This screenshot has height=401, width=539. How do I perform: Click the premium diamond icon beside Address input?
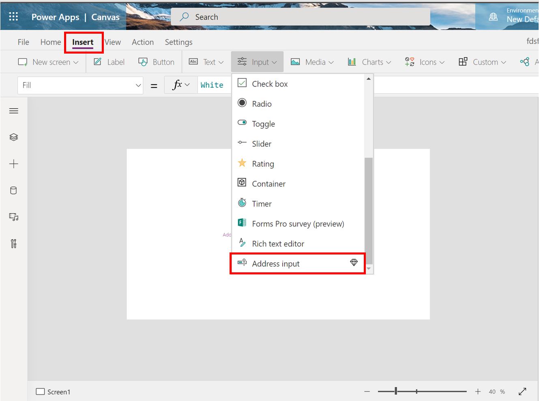click(x=354, y=263)
